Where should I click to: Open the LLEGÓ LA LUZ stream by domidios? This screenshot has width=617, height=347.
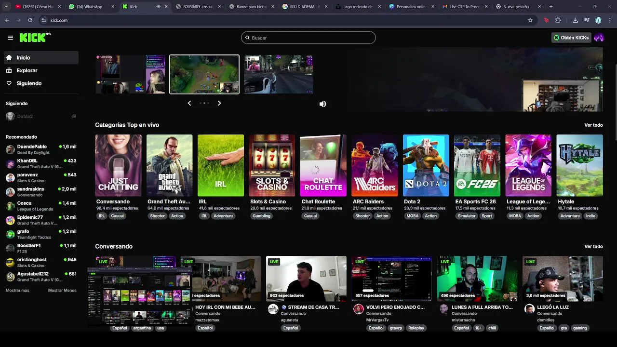[x=563, y=279]
